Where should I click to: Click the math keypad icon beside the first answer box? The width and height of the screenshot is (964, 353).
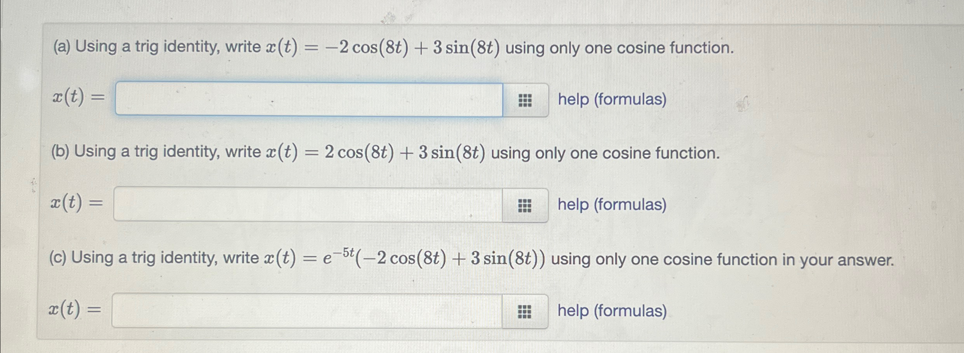tap(526, 100)
